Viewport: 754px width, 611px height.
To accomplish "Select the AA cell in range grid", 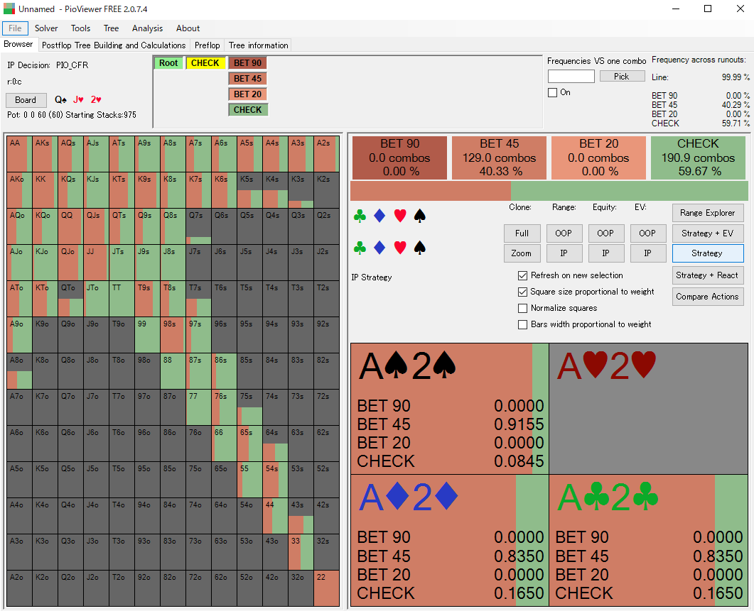I will pyautogui.click(x=19, y=153).
